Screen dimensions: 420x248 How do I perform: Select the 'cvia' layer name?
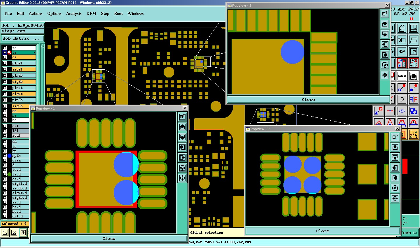pos(20,160)
